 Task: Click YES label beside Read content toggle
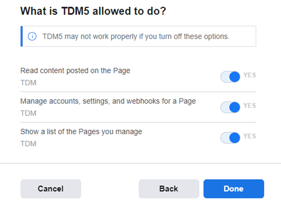click(x=249, y=75)
